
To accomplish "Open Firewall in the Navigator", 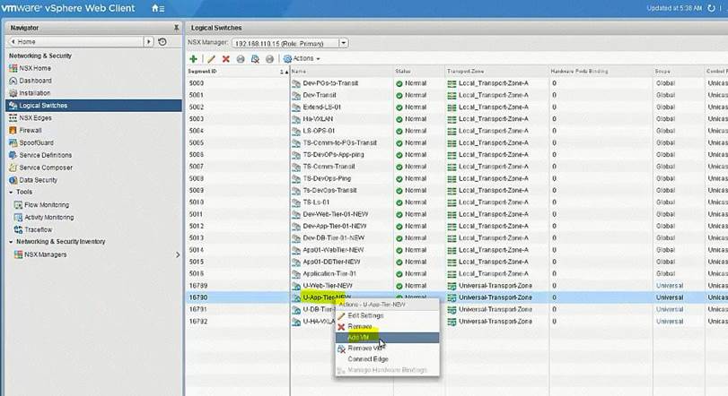I will tap(30, 130).
